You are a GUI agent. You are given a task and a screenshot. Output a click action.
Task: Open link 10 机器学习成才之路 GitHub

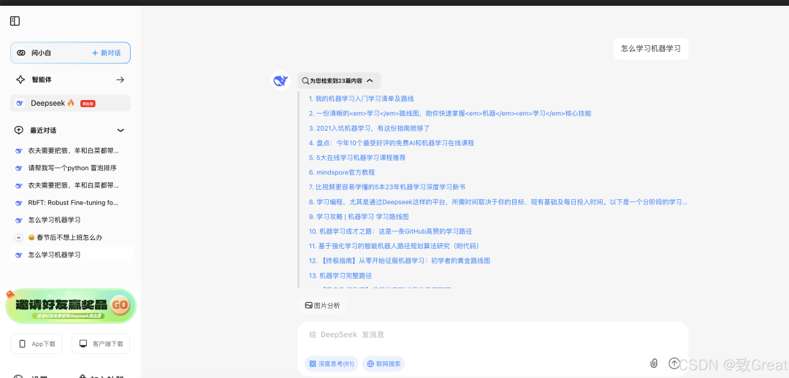click(390, 231)
